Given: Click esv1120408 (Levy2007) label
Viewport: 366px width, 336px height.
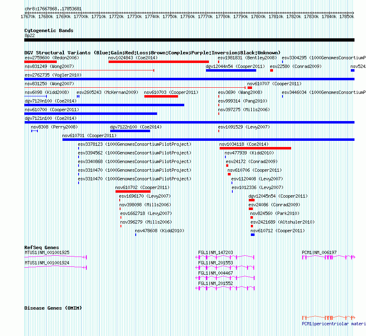Looking at the screenshot, I should [257, 179].
